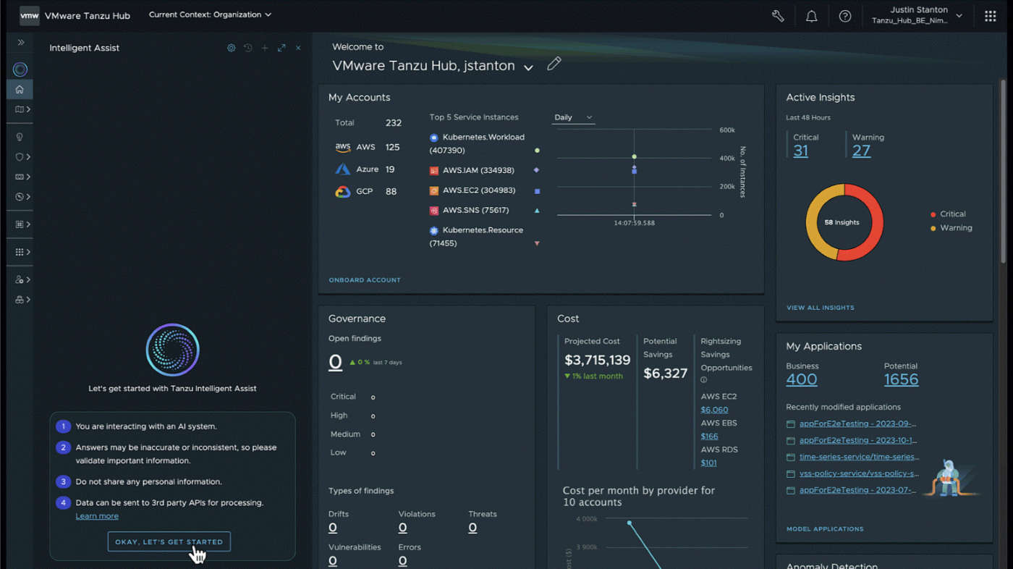Viewport: 1013px width, 569px height.
Task: View Intelligent Assist chat history
Action: (x=248, y=48)
